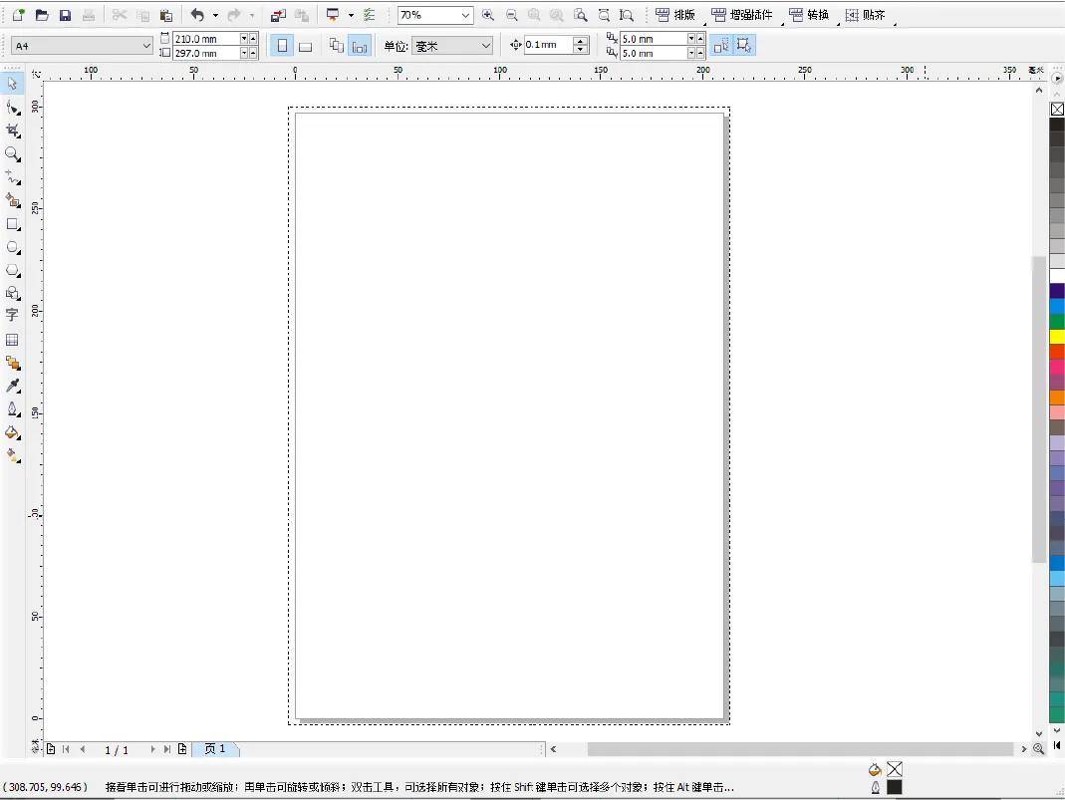The image size is (1065, 800).
Task: Click the duplicate distance X 5.0 mm field
Action: [653, 39]
